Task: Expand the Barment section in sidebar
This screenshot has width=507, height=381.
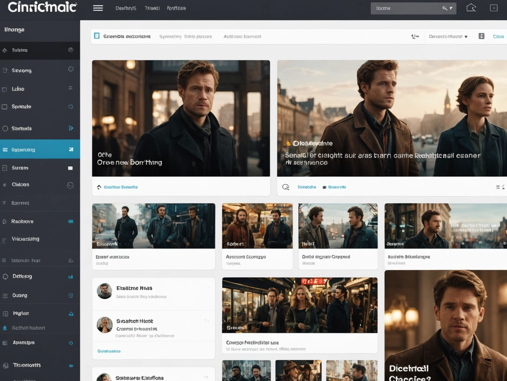Action: (x=4, y=203)
